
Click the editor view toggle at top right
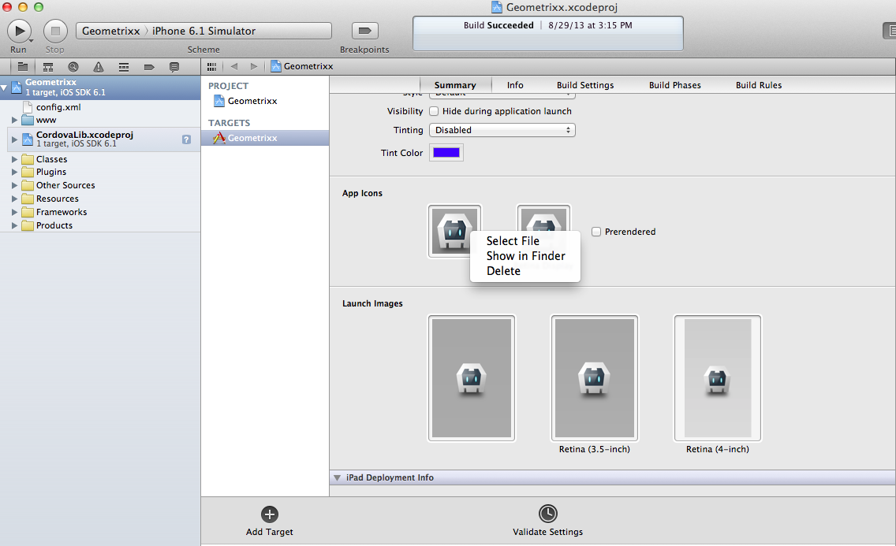point(889,31)
